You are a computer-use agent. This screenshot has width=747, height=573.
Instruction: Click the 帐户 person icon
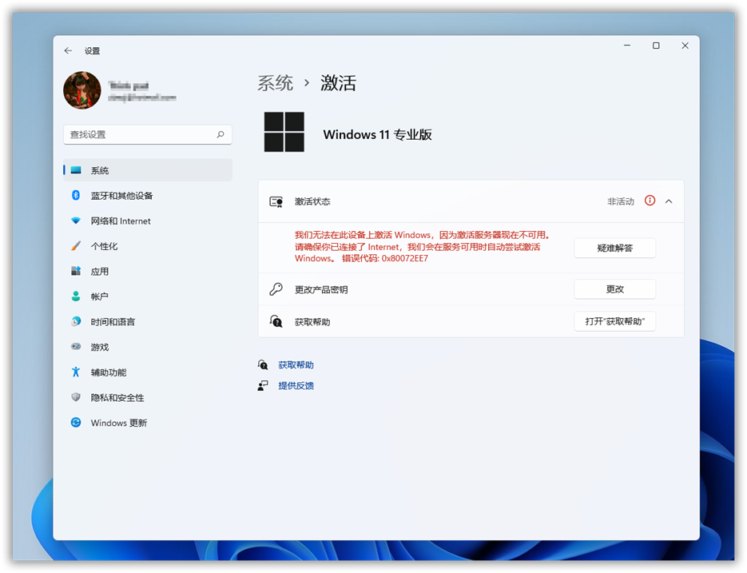76,296
